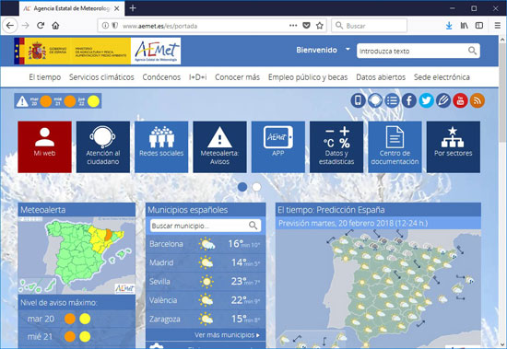Viewport: 507px width, 349px height.
Task: Bookmark this page with the star
Action: click(320, 26)
